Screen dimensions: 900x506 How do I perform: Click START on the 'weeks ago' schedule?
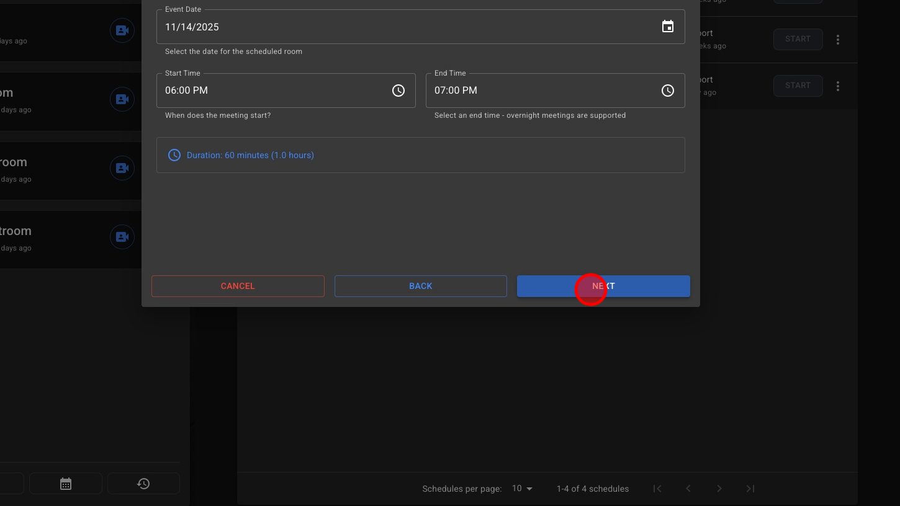[x=798, y=39]
